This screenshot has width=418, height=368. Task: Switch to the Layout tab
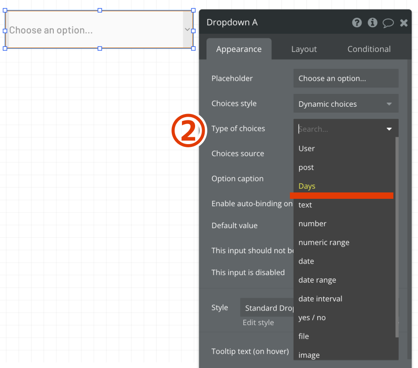pyautogui.click(x=304, y=49)
